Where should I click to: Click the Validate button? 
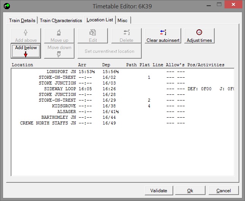(159, 190)
